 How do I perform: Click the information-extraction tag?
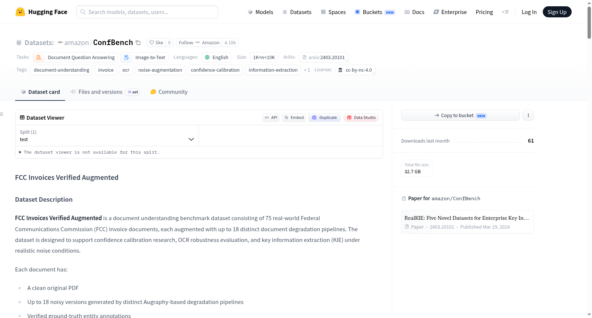273,70
